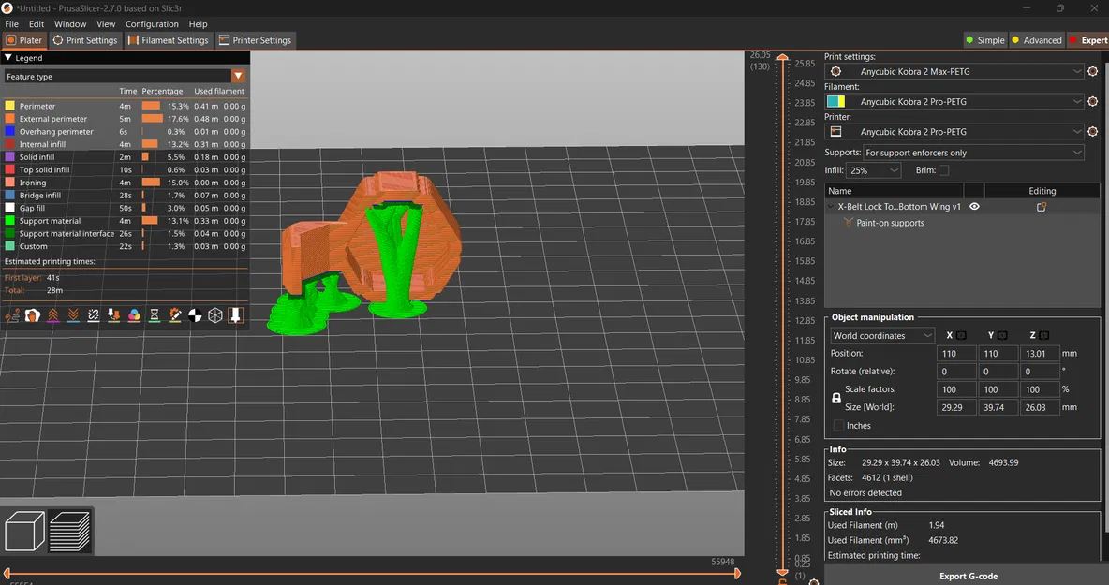The height and width of the screenshot is (585, 1109).
Task: Toggle Retractions visibility icon with purple underline
Action: [x=53, y=315]
